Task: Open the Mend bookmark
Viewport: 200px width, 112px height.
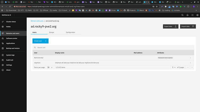Action: 140,10
